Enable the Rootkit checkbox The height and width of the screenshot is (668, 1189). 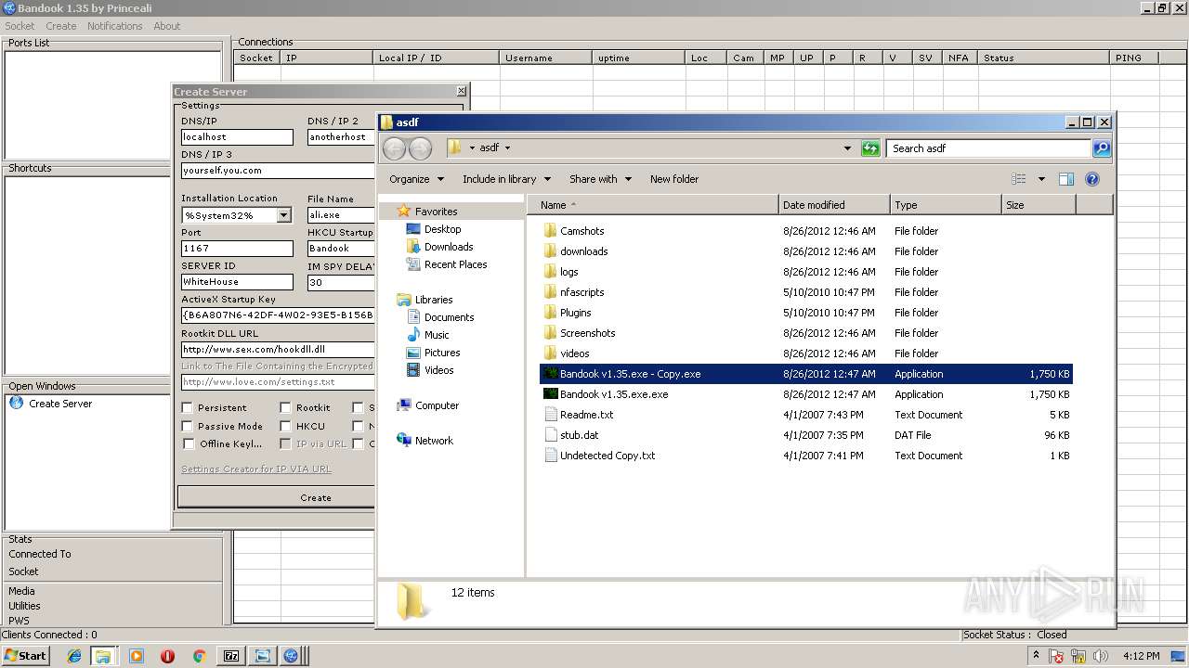[285, 407]
